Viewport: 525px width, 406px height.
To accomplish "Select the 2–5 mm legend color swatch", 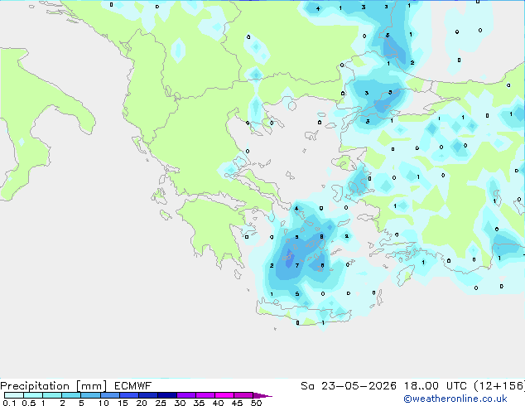I will (x=71, y=395).
